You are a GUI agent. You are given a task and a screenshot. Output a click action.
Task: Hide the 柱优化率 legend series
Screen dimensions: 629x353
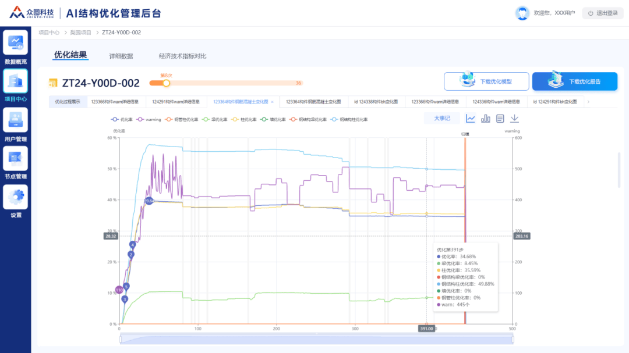click(243, 119)
